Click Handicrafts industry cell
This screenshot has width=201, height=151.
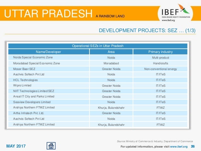(160, 63)
